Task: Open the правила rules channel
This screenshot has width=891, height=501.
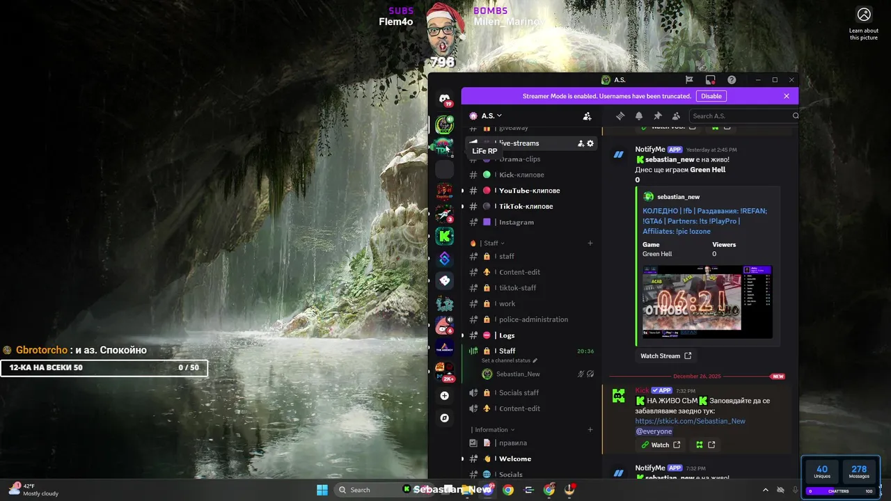Action: (531, 443)
